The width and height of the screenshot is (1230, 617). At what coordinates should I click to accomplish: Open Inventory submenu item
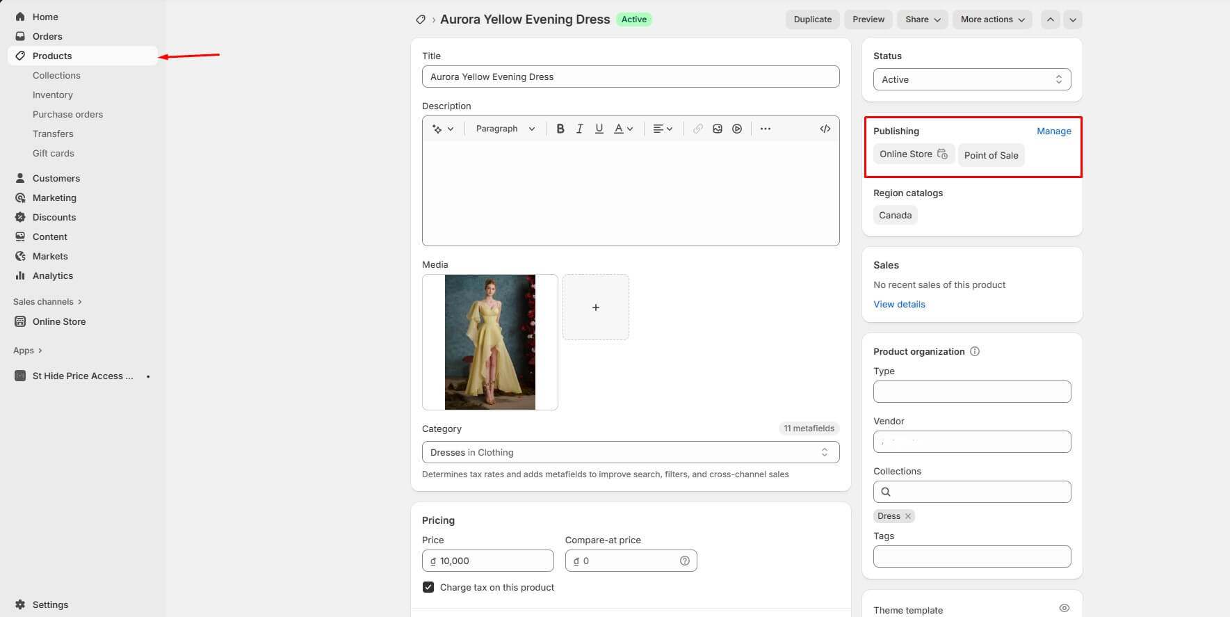53,95
